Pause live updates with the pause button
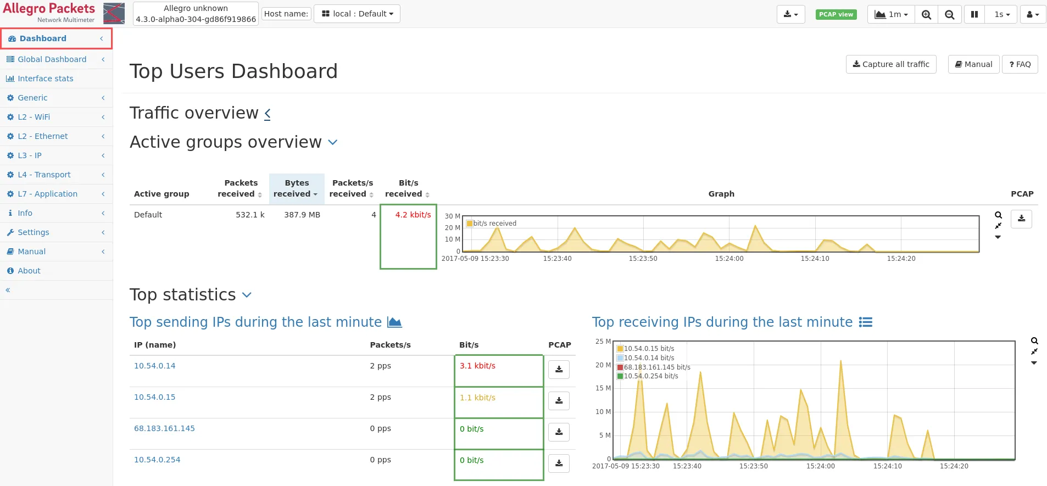The height and width of the screenshot is (486, 1047). (974, 14)
